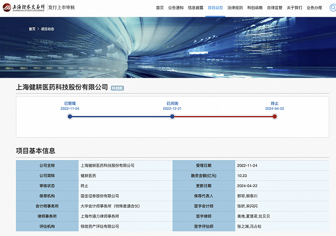Open the search magnifier icon

[333, 8]
